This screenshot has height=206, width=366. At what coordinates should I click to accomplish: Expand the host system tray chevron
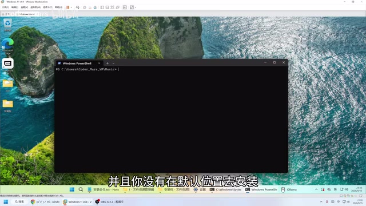tap(321, 201)
